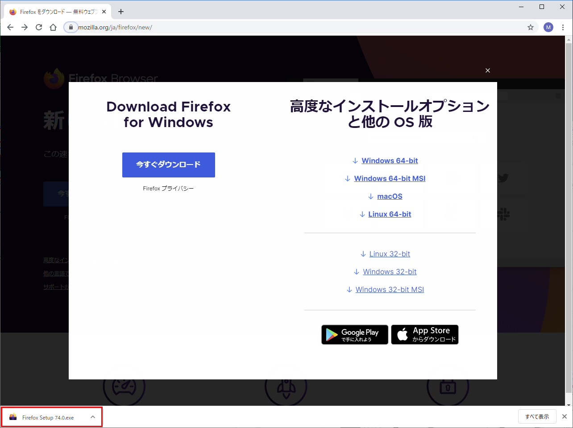Click the page scrollbar up arrow
Image resolution: width=573 pixels, height=428 pixels.
[569, 40]
